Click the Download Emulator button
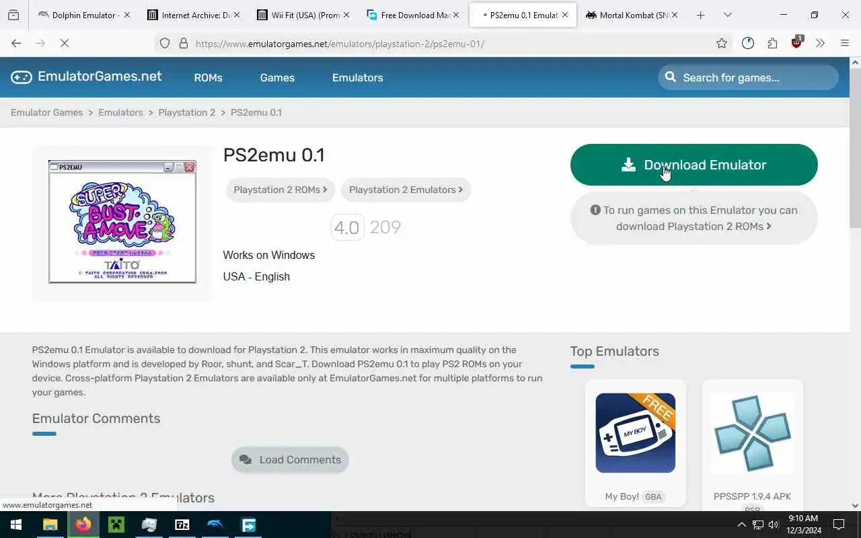 tap(694, 165)
